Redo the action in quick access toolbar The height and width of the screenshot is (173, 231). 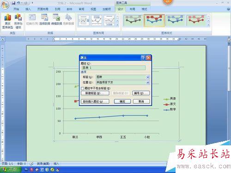25,3
